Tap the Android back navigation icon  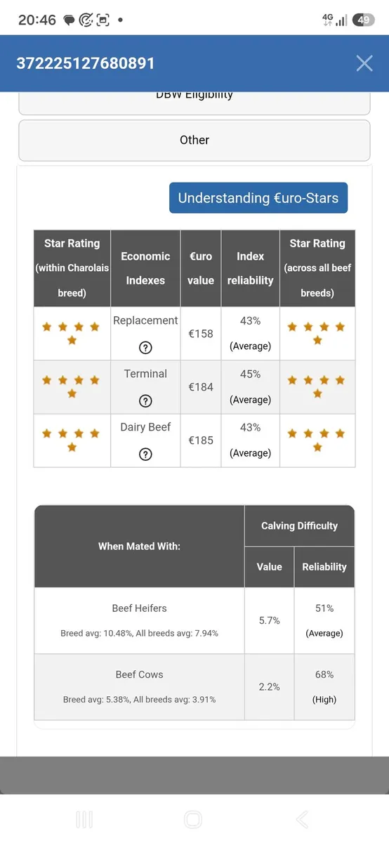point(302,819)
